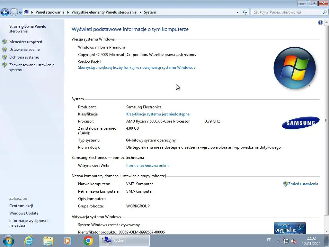The height and width of the screenshot is (247, 329).
Task: Open Informacje wydajności i narzędzia
Action: click(x=29, y=223)
